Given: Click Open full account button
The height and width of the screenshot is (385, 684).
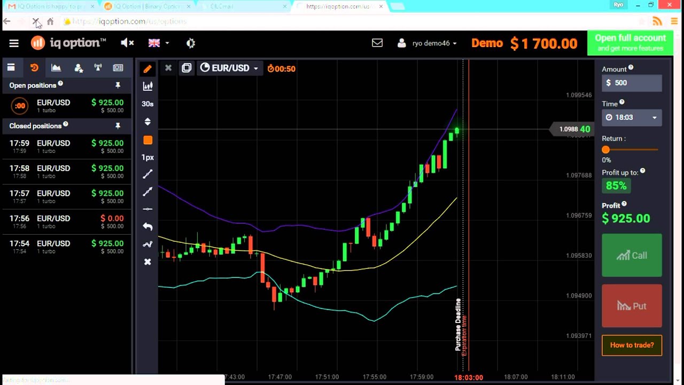Looking at the screenshot, I should (x=630, y=43).
